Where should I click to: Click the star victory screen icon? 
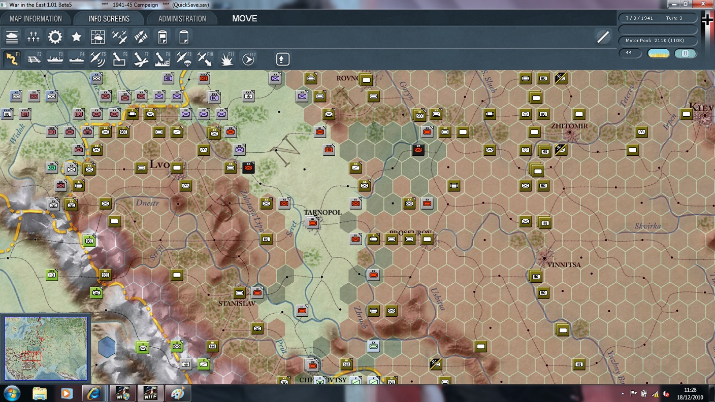76,37
